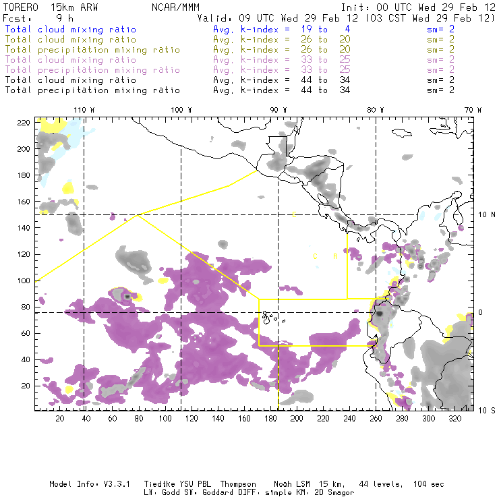The height and width of the screenshot is (499, 499).
Task: Click the '320' tick label on the horizontal axis
Action: (x=454, y=419)
